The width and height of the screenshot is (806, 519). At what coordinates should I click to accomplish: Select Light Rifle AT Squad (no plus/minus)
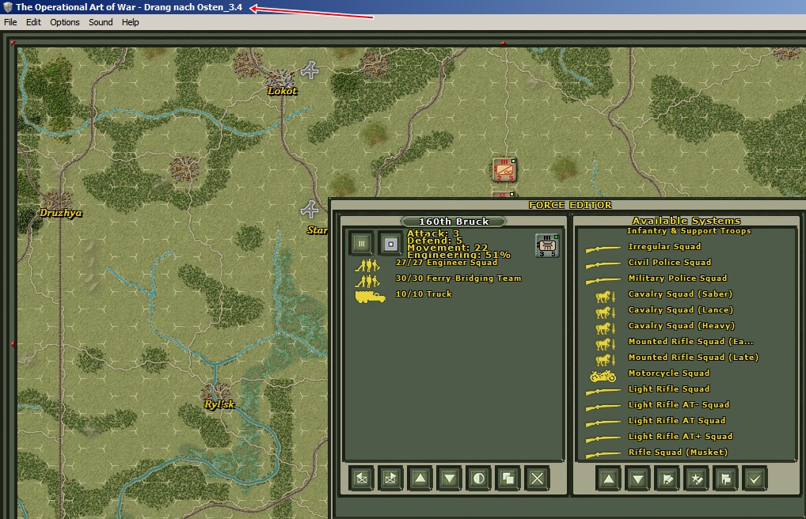pyautogui.click(x=677, y=421)
